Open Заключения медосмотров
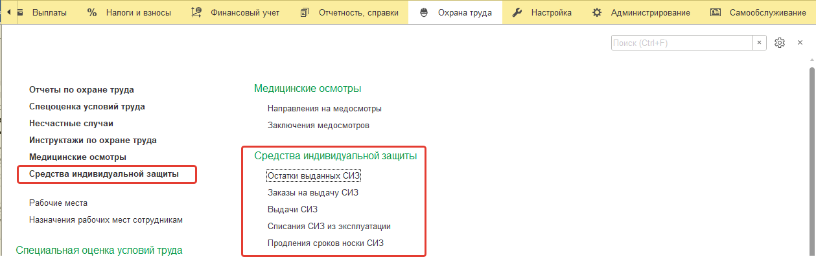816x257 pixels. (x=318, y=126)
